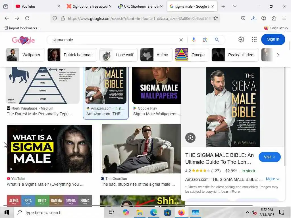Clear the search box with the X

tap(181, 40)
